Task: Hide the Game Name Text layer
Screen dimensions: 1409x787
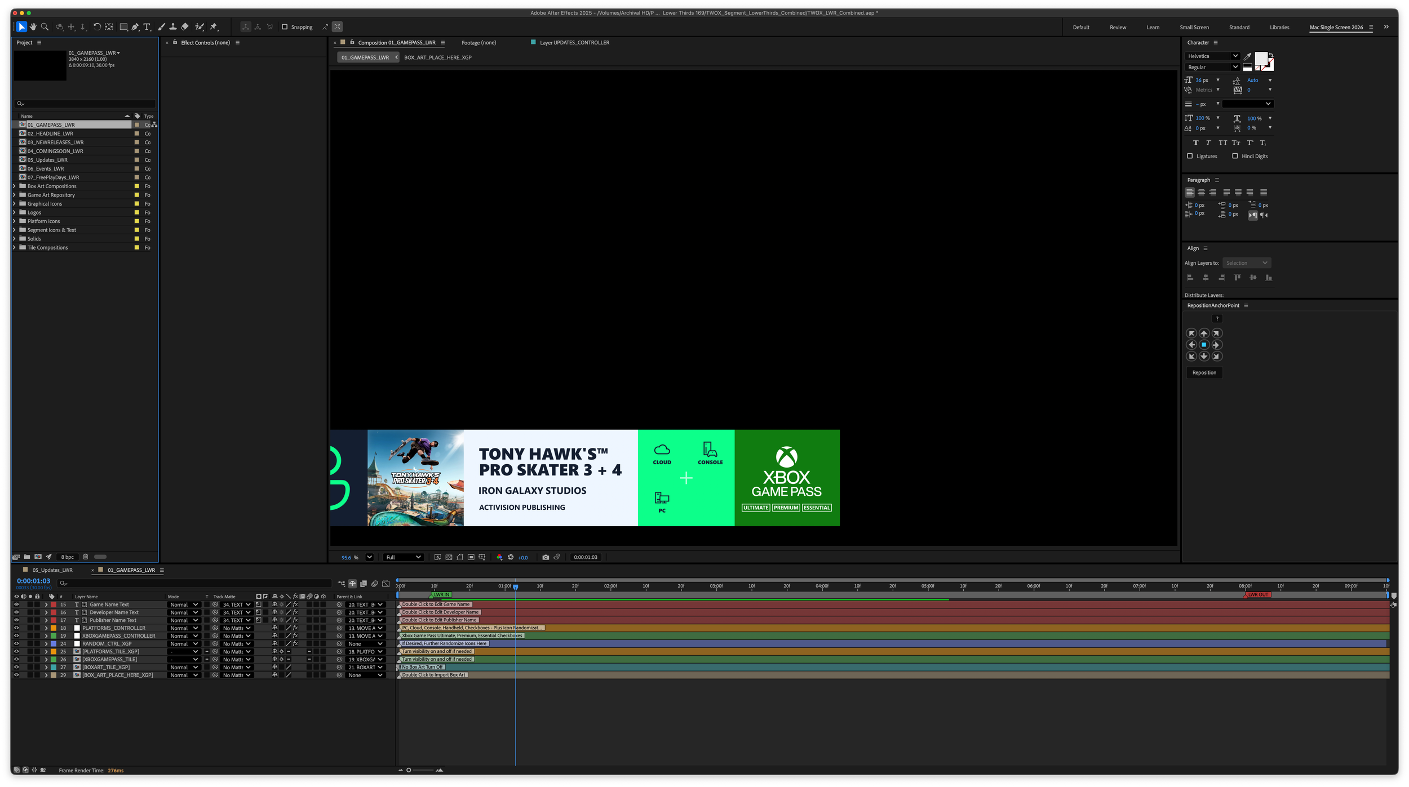Action: pyautogui.click(x=16, y=604)
